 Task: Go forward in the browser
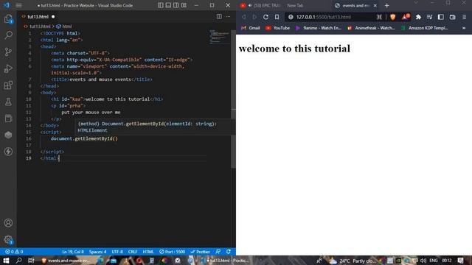point(254,17)
